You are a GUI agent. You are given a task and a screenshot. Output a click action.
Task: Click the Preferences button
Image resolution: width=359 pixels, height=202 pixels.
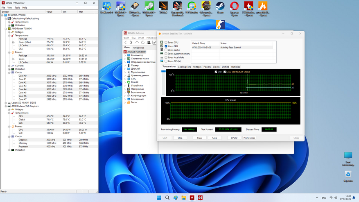coord(249,138)
